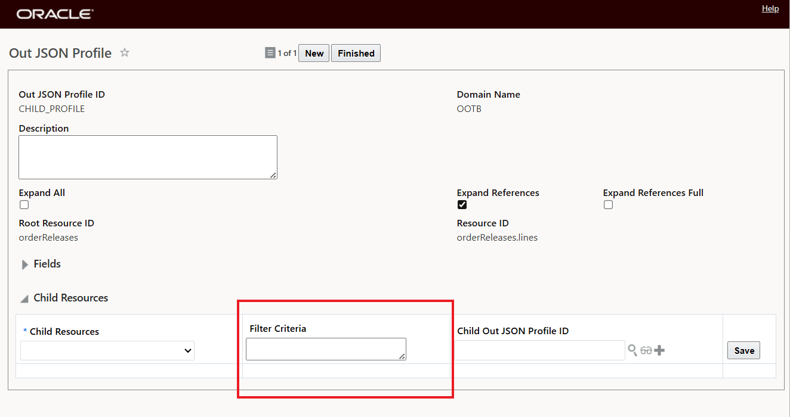Open the Help menu link

(x=770, y=8)
